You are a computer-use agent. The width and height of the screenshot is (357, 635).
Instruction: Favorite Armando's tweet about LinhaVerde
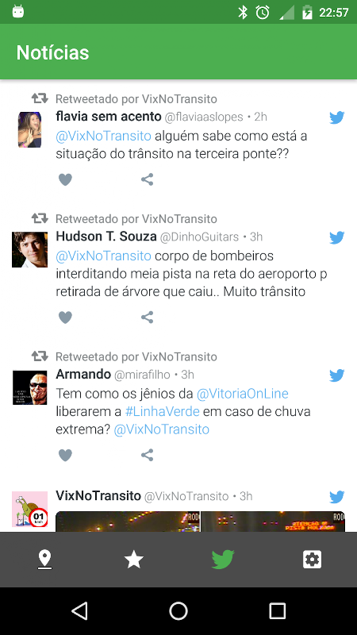(x=65, y=455)
